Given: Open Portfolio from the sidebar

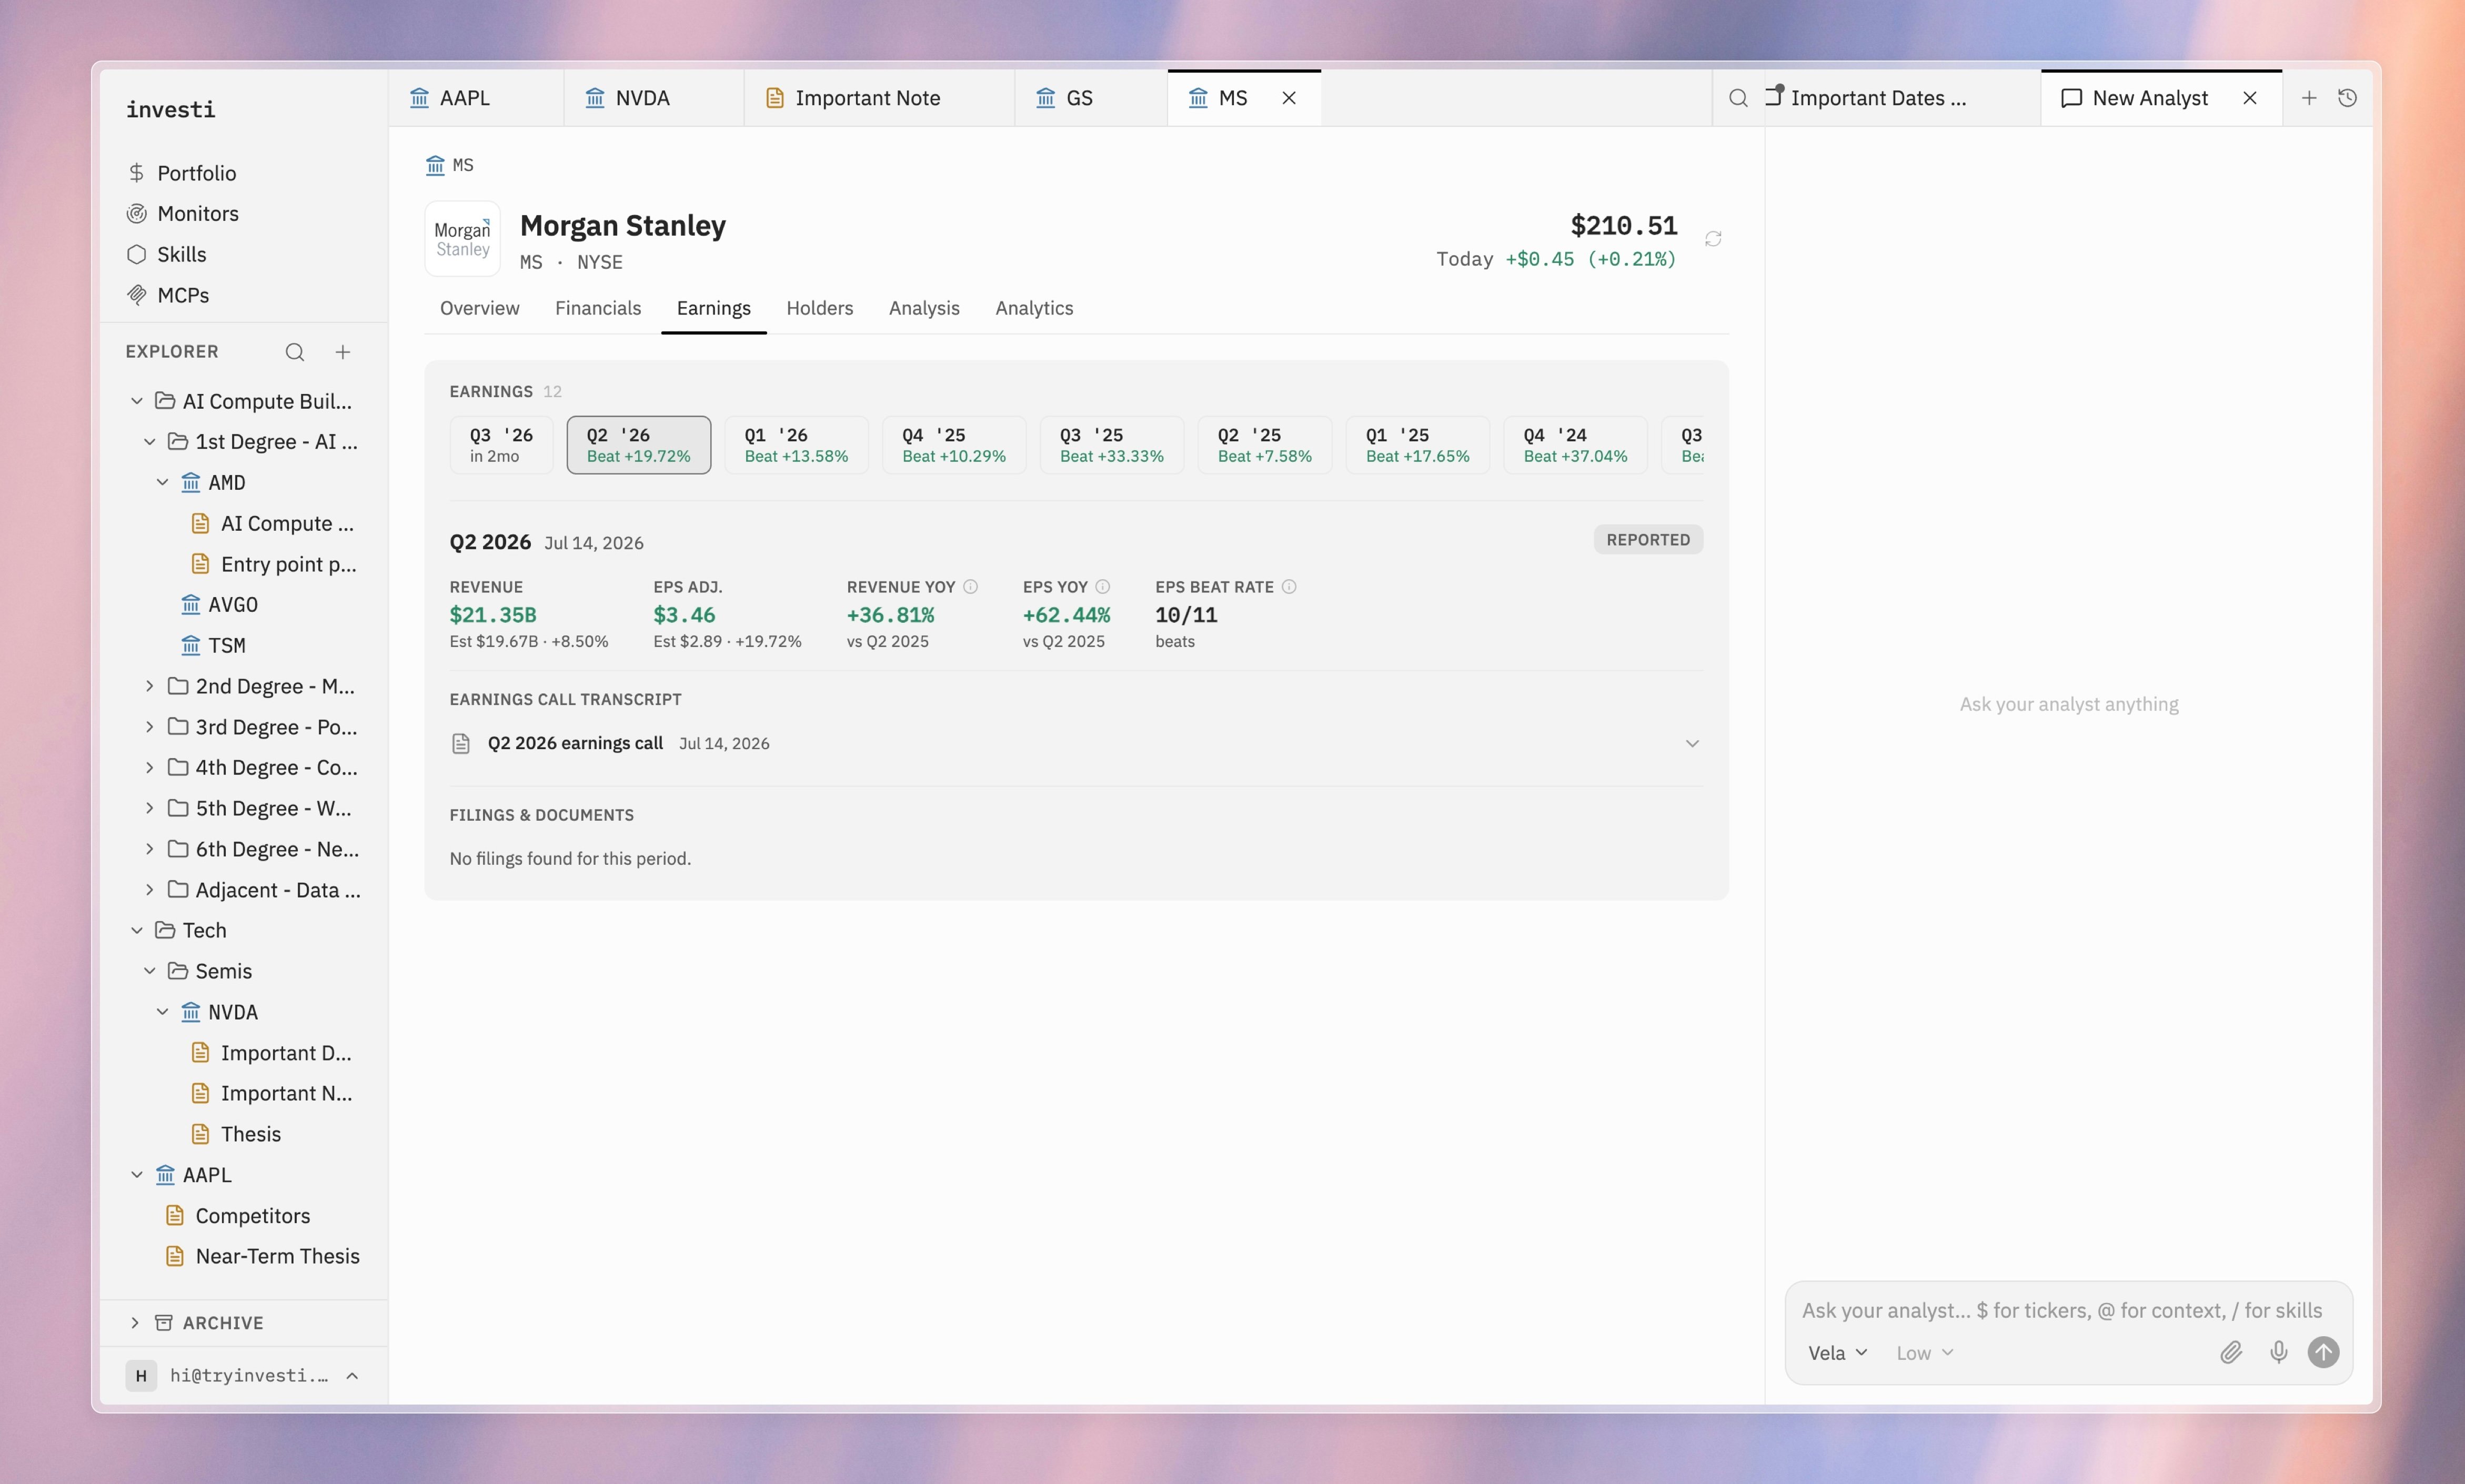Looking at the screenshot, I should [x=196, y=173].
